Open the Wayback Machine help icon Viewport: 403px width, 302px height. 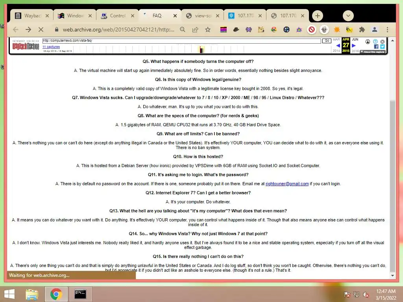coord(375,42)
